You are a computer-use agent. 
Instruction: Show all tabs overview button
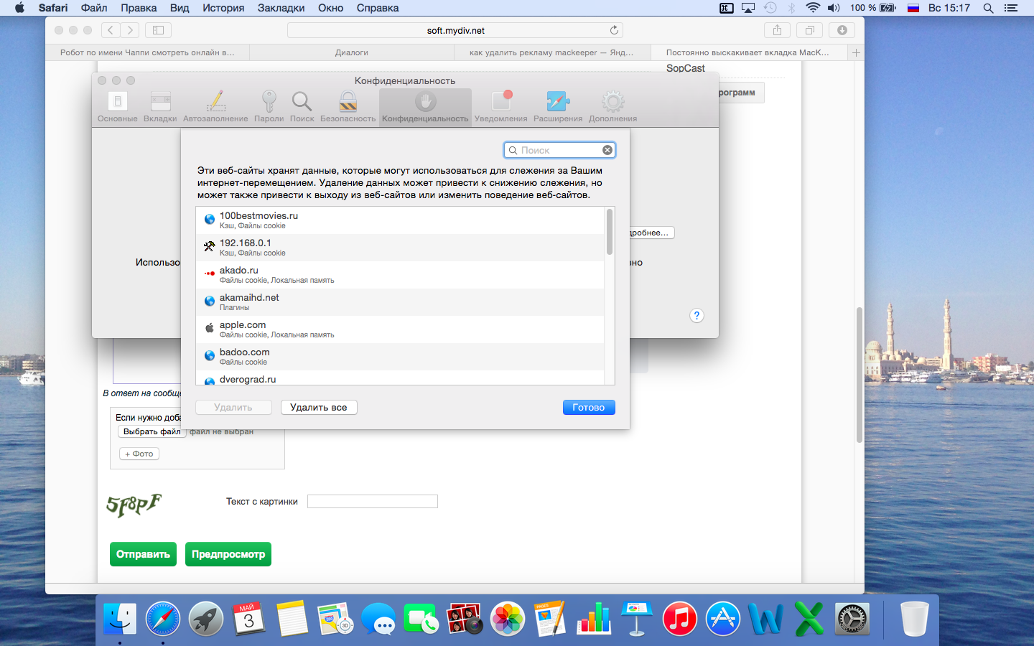coord(809,30)
